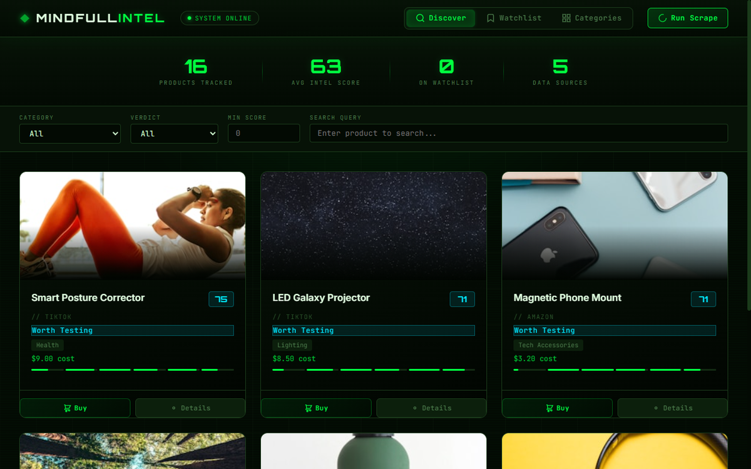Click the Magnetic Phone Mount title
The width and height of the screenshot is (751, 469).
pos(567,298)
